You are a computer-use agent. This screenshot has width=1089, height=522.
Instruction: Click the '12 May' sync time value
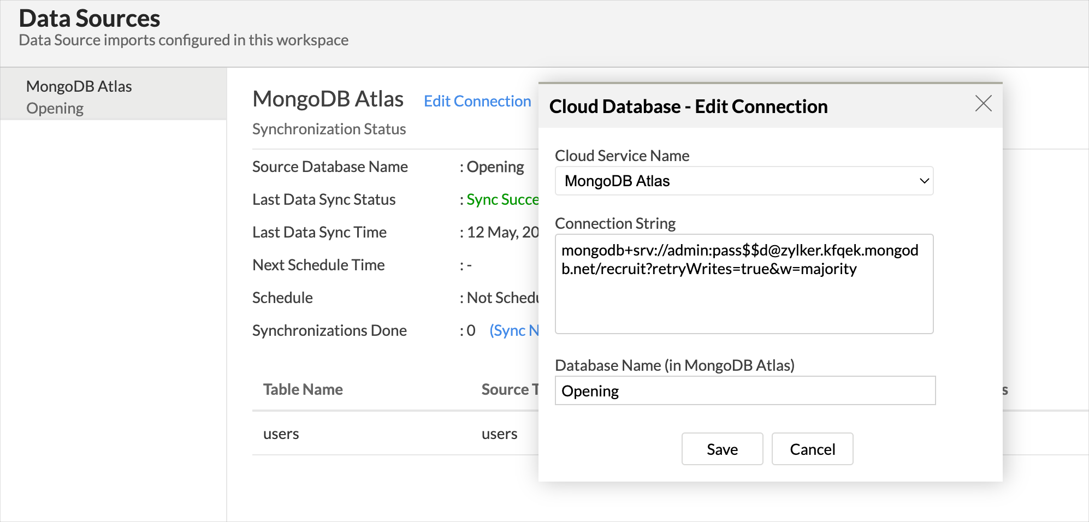502,232
